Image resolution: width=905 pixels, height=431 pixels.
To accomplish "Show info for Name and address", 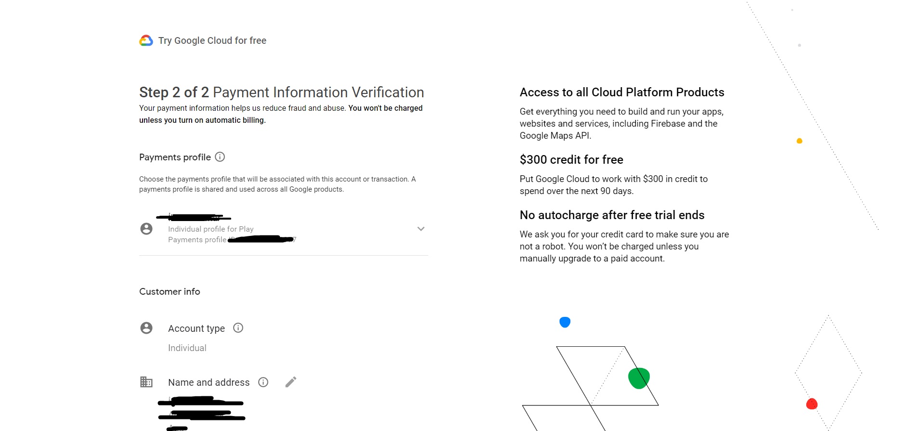I will (x=263, y=382).
